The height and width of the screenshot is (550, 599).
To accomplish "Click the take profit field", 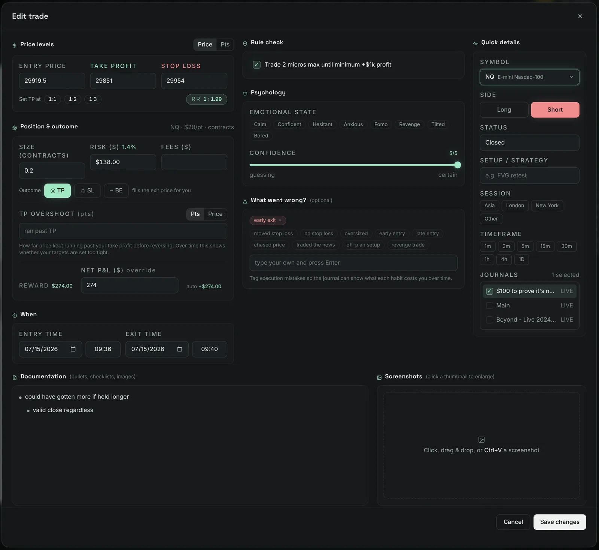I will click(123, 81).
